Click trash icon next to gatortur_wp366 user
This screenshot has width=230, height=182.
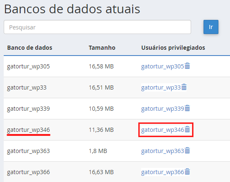pos(187,172)
